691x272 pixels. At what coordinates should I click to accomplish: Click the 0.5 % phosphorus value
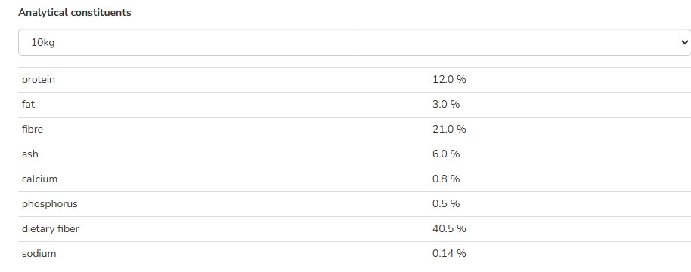tap(446, 204)
